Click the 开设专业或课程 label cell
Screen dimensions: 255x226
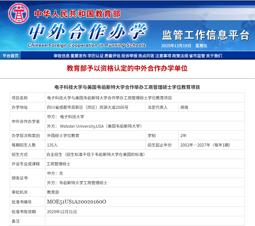28,164
